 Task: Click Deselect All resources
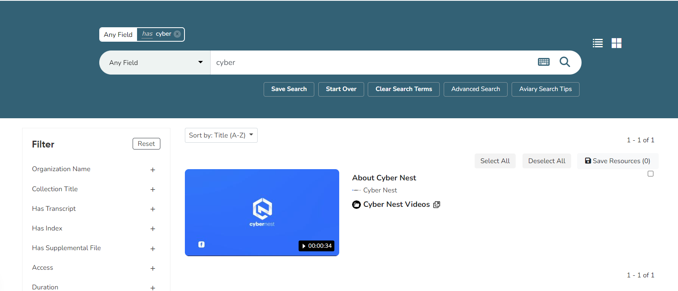pos(547,161)
